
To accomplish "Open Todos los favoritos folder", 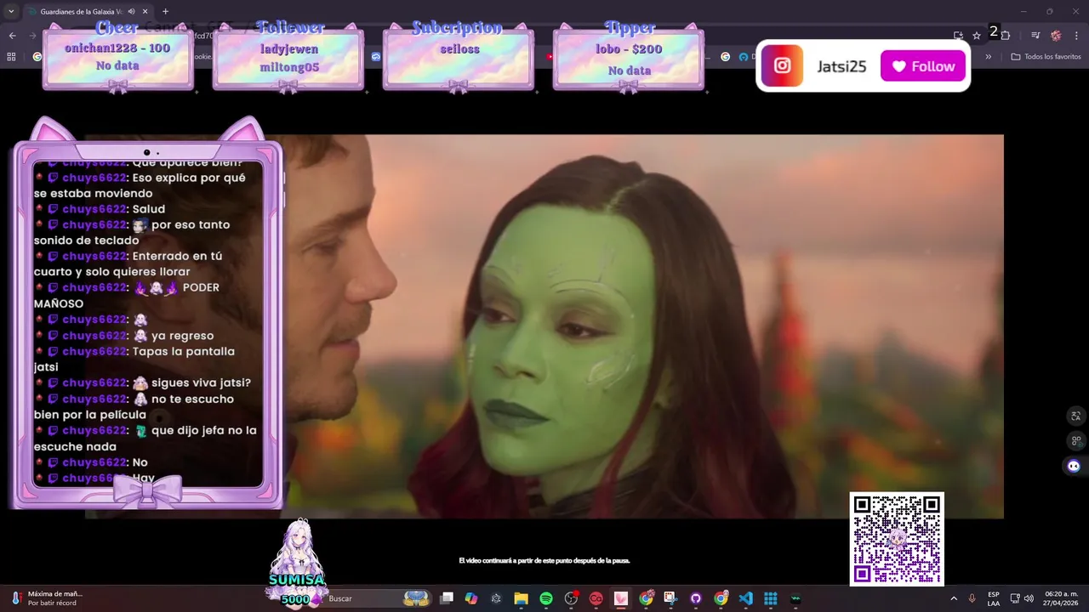I will (x=1046, y=57).
